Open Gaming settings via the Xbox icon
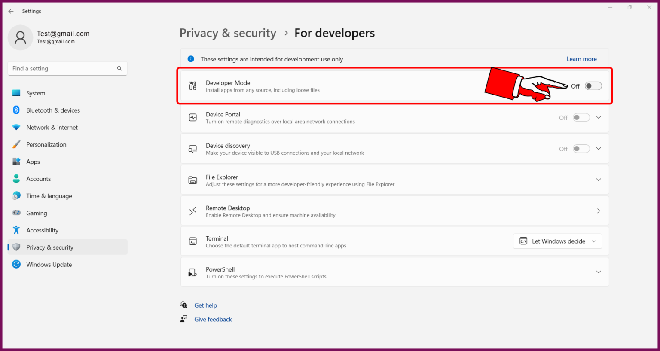Viewport: 660px width, 351px height. point(16,213)
